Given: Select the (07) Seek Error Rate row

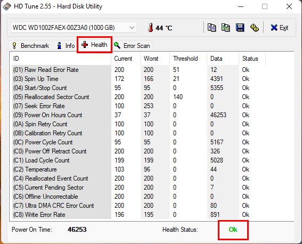Looking at the screenshot, I should point(139,106).
